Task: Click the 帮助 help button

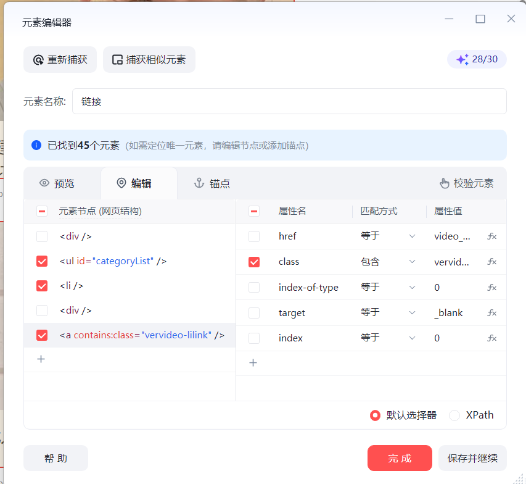Action: coord(55,458)
